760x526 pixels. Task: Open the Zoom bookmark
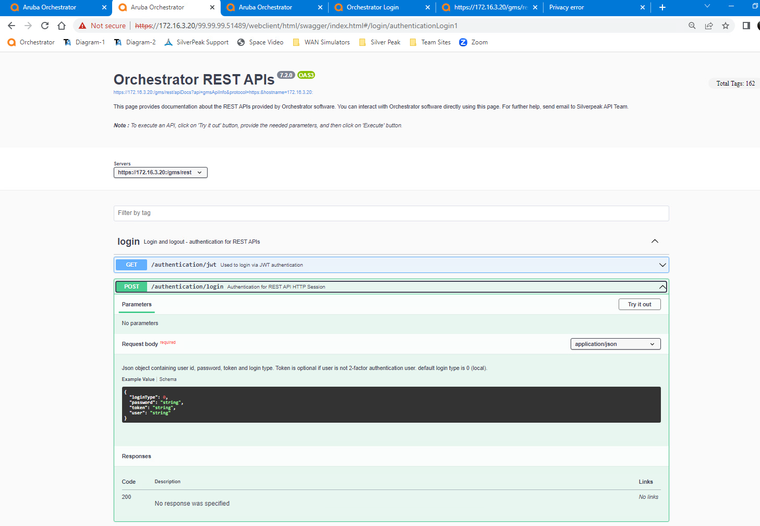tap(474, 42)
